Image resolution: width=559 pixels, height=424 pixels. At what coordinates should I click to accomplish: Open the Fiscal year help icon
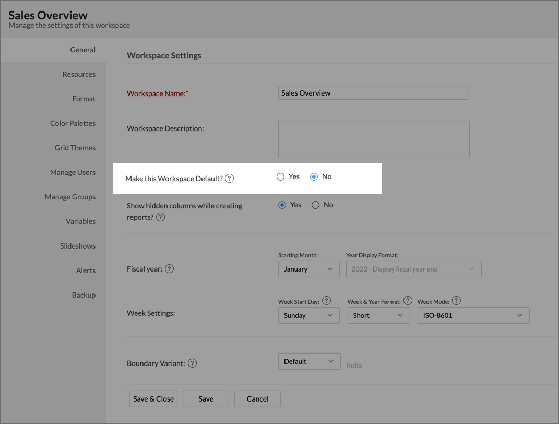coord(169,269)
